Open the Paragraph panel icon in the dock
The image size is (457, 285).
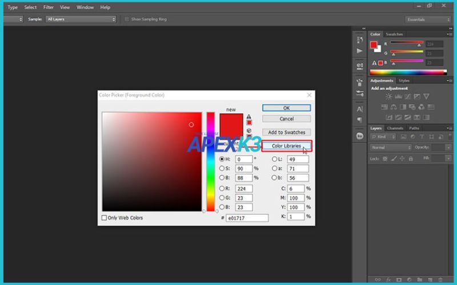360,120
